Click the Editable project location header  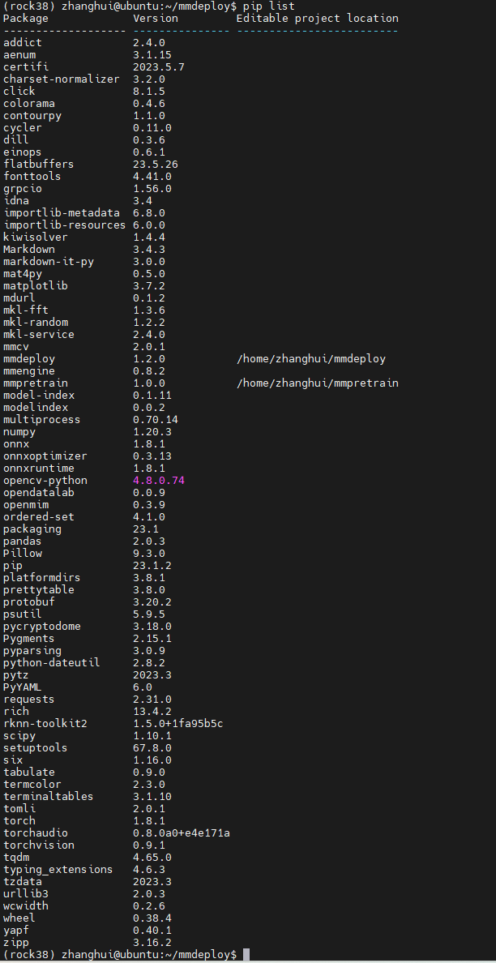pyautogui.click(x=318, y=18)
